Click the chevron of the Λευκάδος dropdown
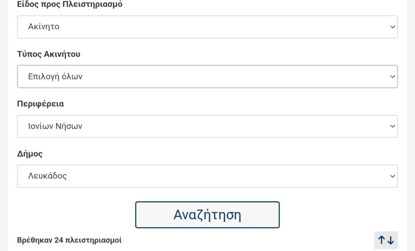 click(392, 176)
